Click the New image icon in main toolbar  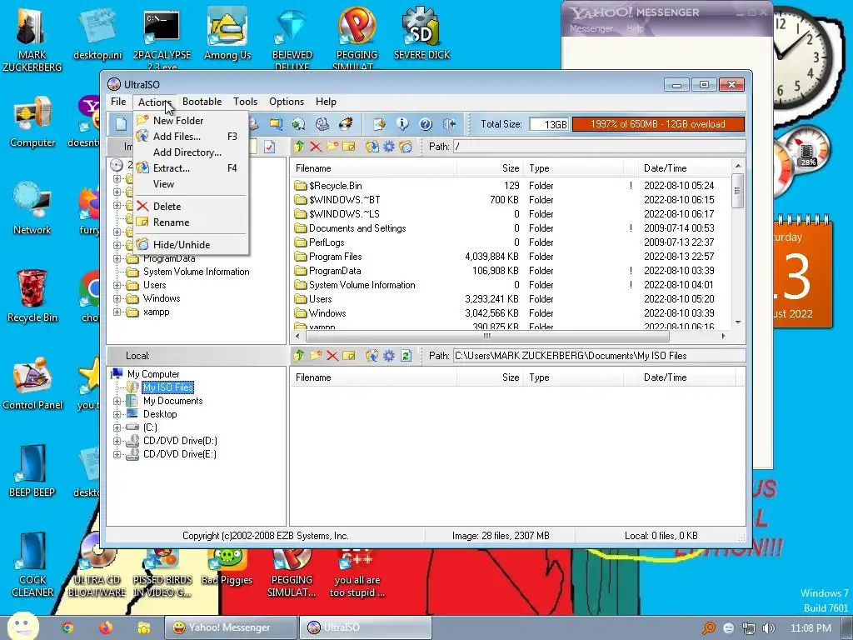(120, 124)
